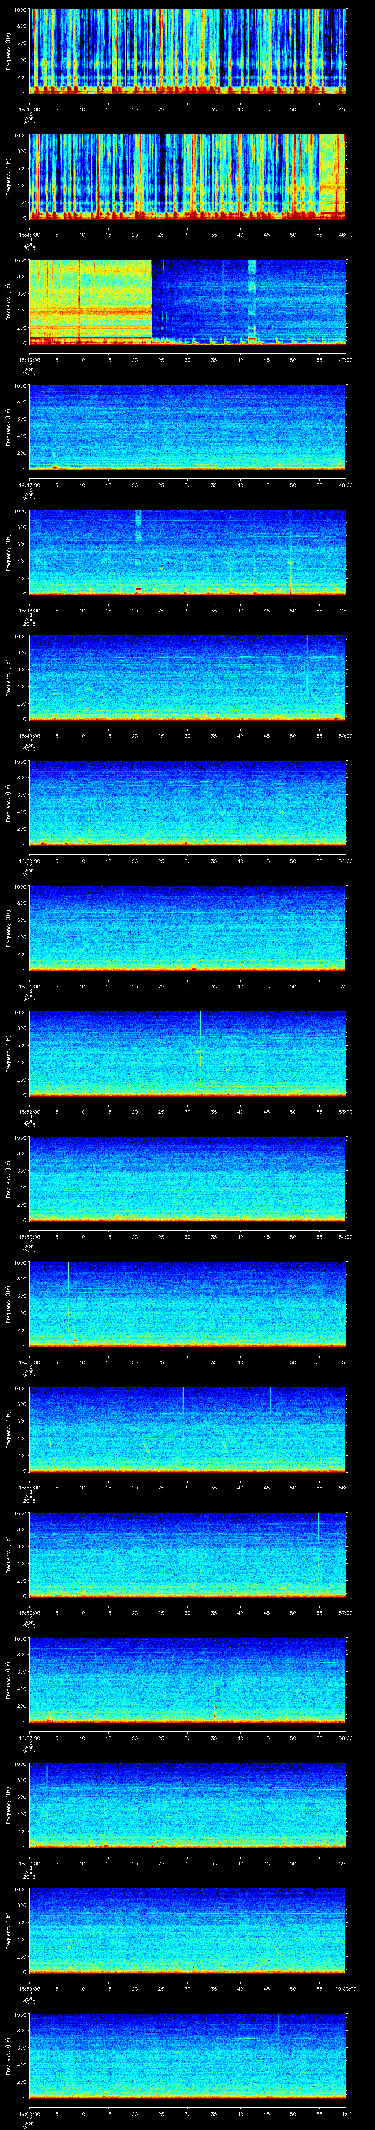The image size is (375, 2130).
Task: Open the spectrogram panel starting at 18:58:00
Action: 188,1805
